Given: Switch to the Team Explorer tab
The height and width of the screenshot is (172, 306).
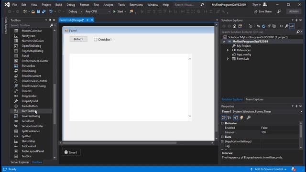Looking at the screenshot, I should coord(254,99).
